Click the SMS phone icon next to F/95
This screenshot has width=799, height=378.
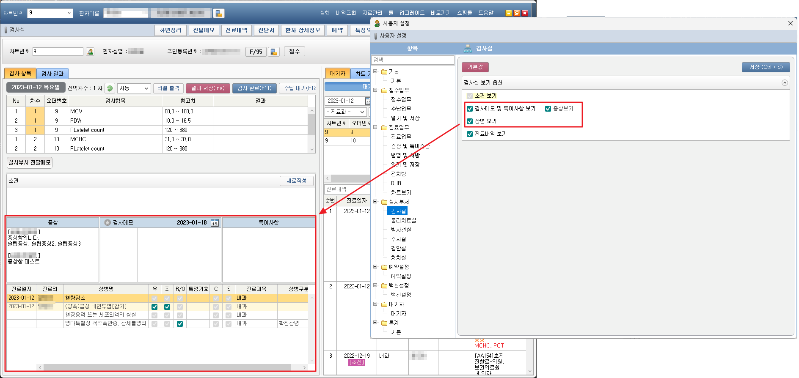[274, 52]
